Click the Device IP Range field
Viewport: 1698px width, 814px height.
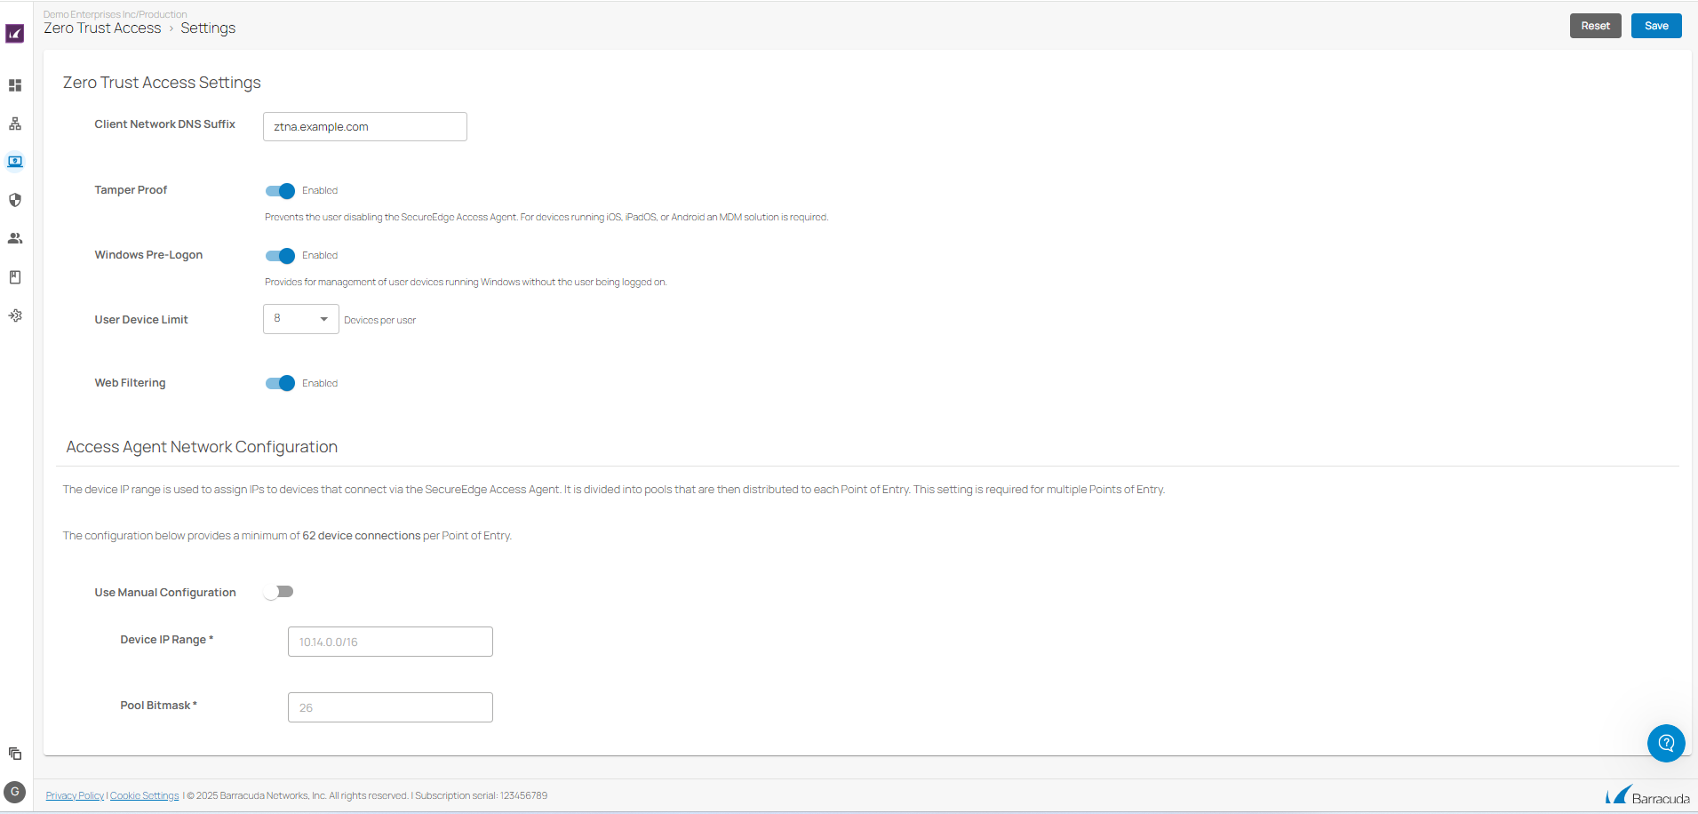click(390, 642)
